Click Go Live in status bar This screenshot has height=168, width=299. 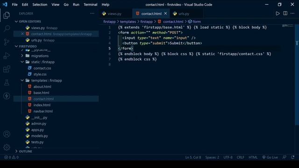pos(270,157)
